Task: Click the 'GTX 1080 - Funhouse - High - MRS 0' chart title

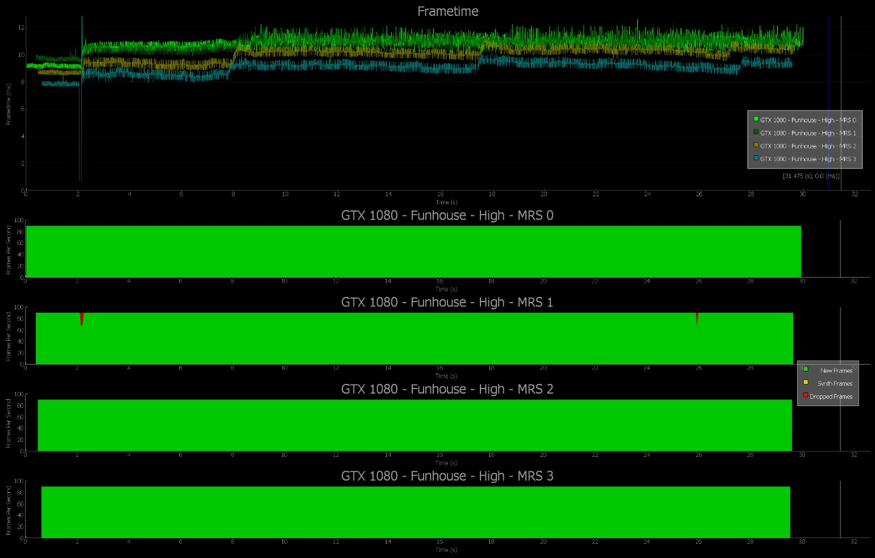Action: click(x=447, y=216)
